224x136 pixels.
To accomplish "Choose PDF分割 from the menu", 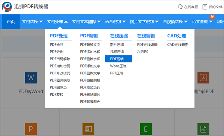I will point(57,52).
